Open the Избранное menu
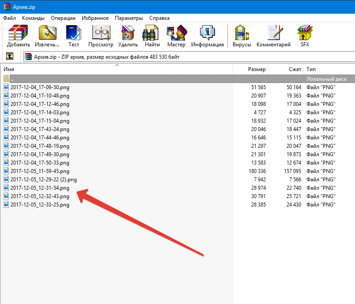This screenshot has height=304, width=355. [x=95, y=18]
